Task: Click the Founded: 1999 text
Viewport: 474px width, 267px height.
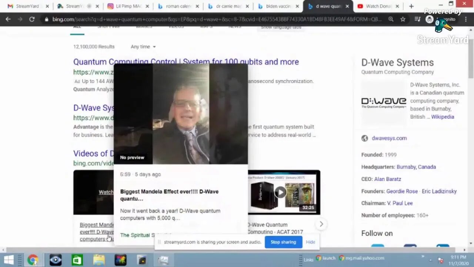Action: pyautogui.click(x=379, y=155)
